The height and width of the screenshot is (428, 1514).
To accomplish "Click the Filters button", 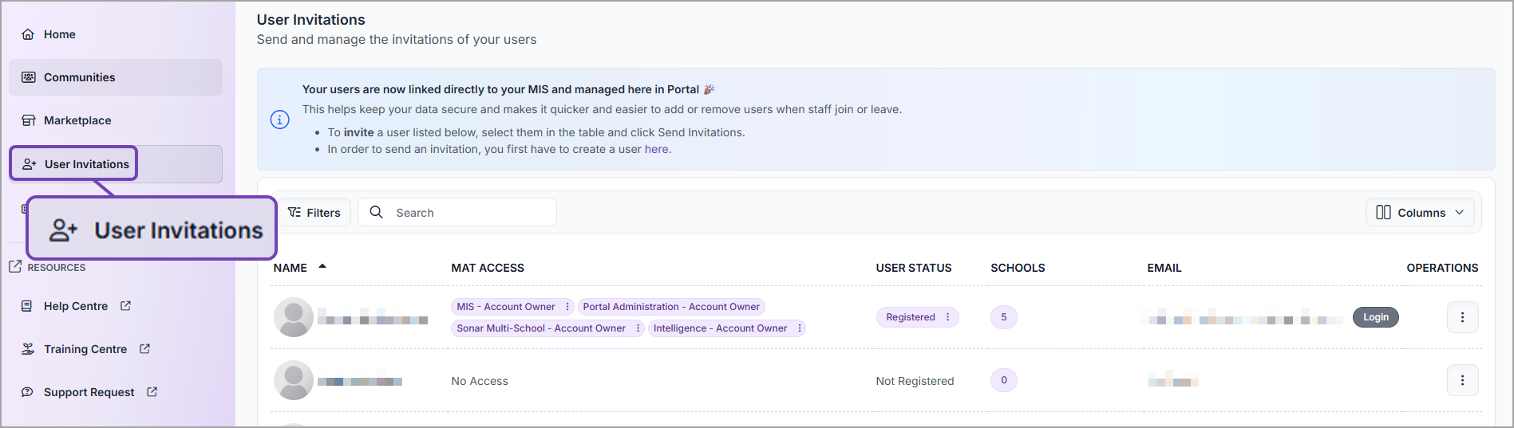I will pos(314,213).
